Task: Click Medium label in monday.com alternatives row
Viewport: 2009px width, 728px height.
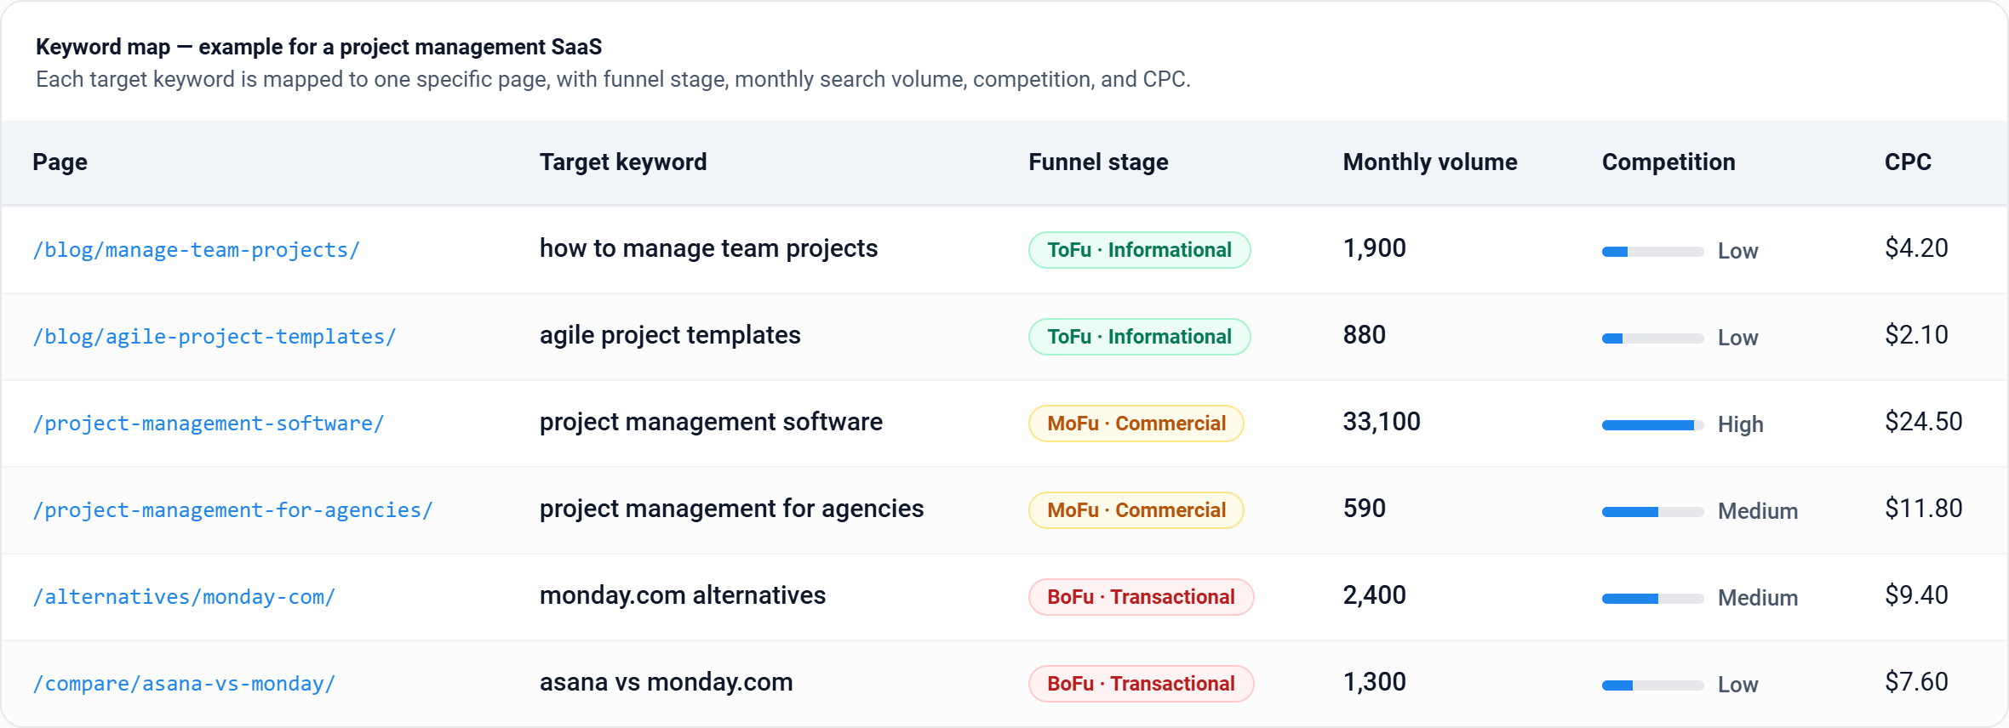Action: coord(1758,598)
